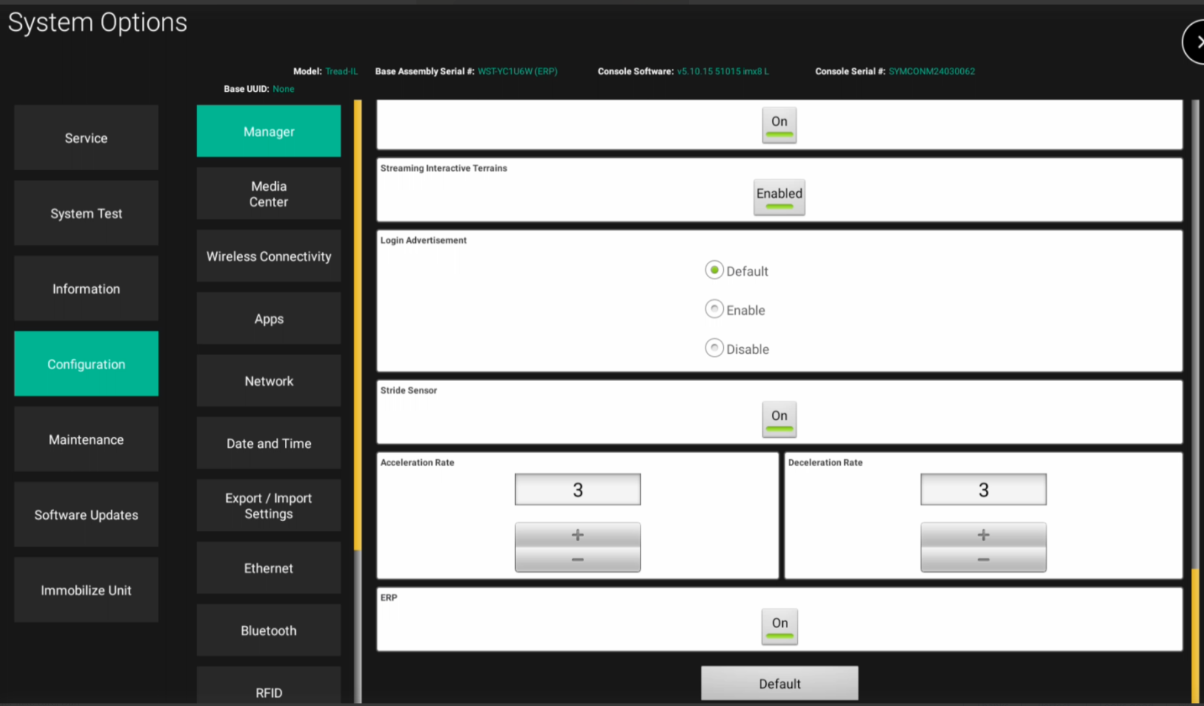The image size is (1204, 706).
Task: Open the Immobilize Unit section
Action: [x=86, y=590]
